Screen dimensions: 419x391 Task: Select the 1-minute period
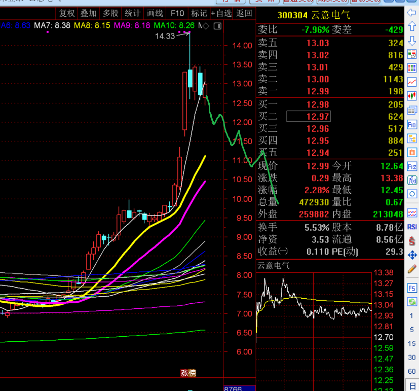click(411, 316)
